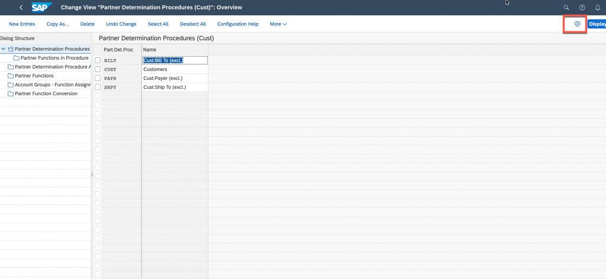Open the More dropdown menu
The image size is (606, 279).
pos(278,24)
